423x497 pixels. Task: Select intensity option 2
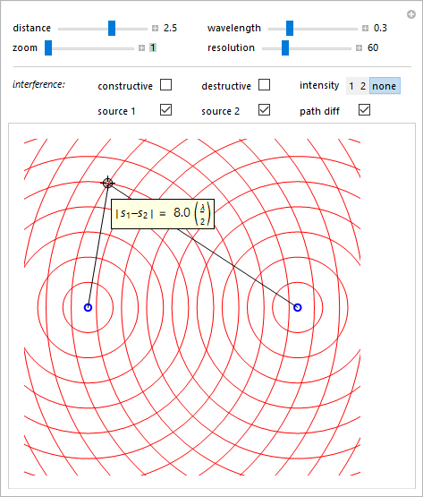click(363, 86)
